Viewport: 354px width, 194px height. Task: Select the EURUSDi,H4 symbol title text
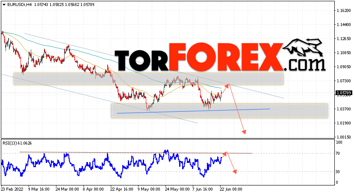point(20,5)
